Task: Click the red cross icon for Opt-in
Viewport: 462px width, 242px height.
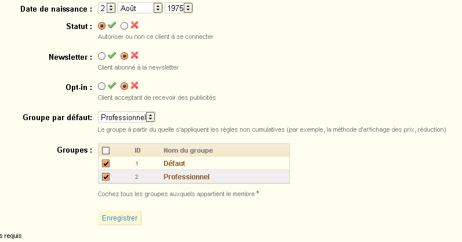Action: pyautogui.click(x=134, y=85)
